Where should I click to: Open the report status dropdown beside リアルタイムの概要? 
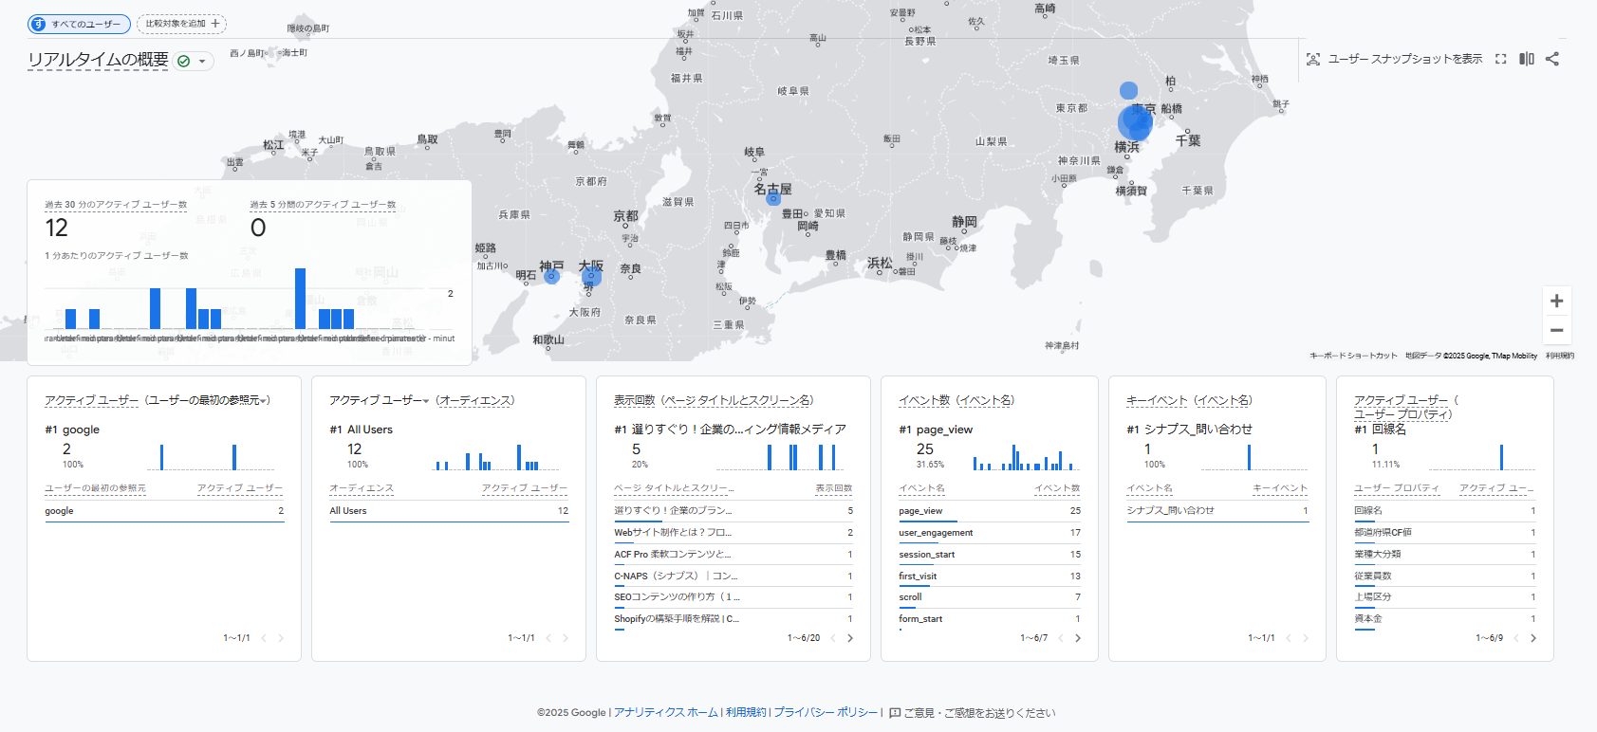(x=194, y=61)
